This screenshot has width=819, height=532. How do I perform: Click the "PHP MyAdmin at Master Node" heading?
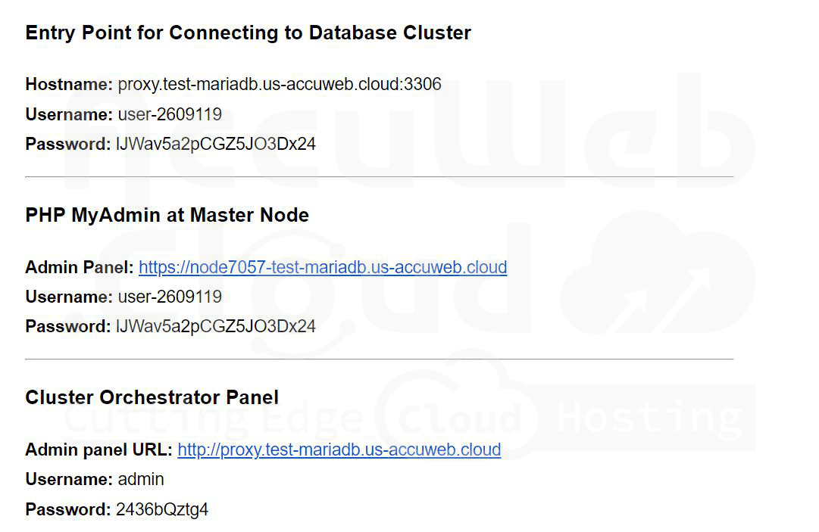point(167,215)
